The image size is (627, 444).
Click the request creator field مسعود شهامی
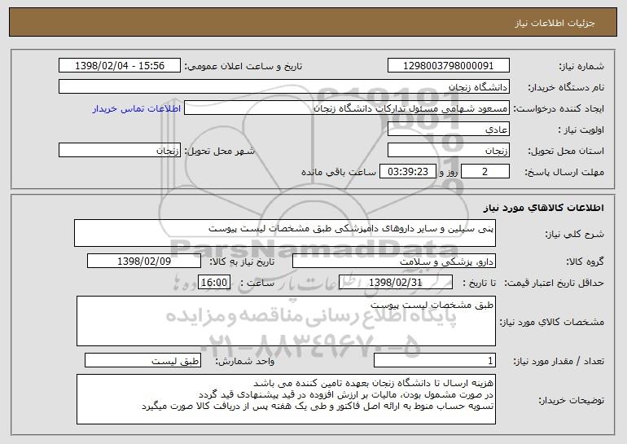point(347,108)
